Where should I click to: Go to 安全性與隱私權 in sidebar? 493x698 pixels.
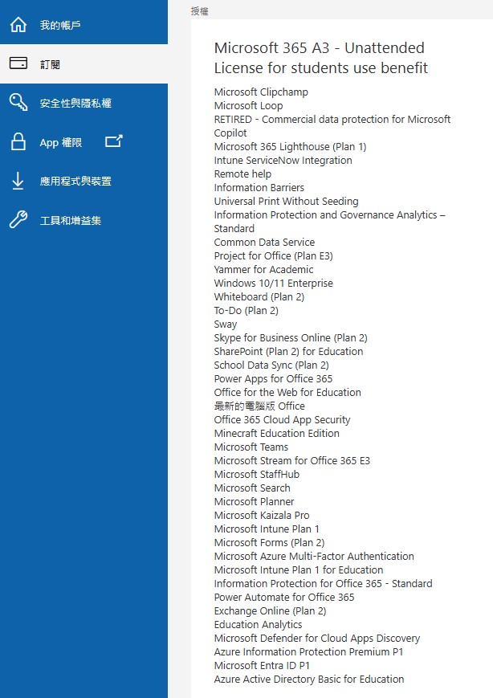(84, 103)
